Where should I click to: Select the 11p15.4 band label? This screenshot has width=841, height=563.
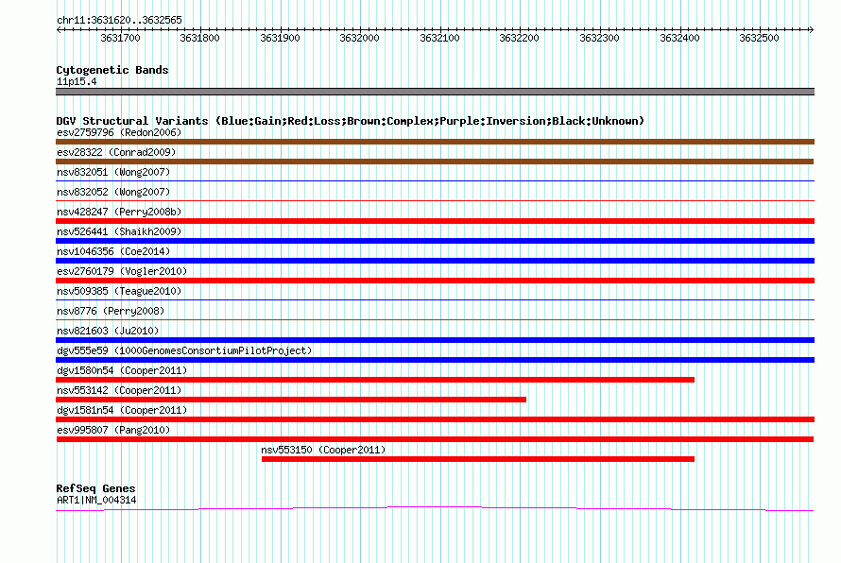(77, 81)
